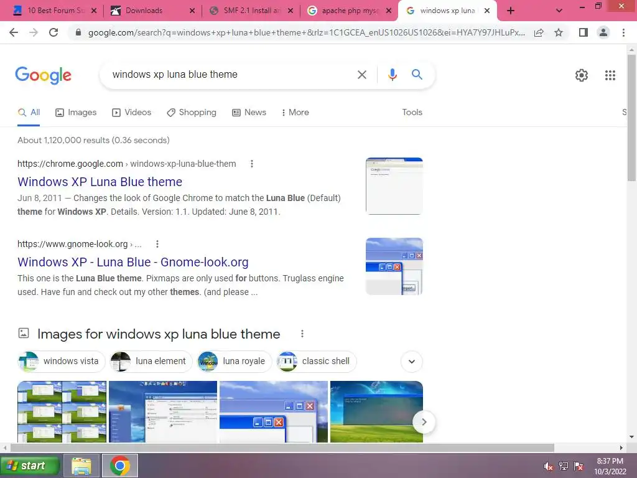Expand more image filter chips
The height and width of the screenshot is (478, 637).
(412, 362)
